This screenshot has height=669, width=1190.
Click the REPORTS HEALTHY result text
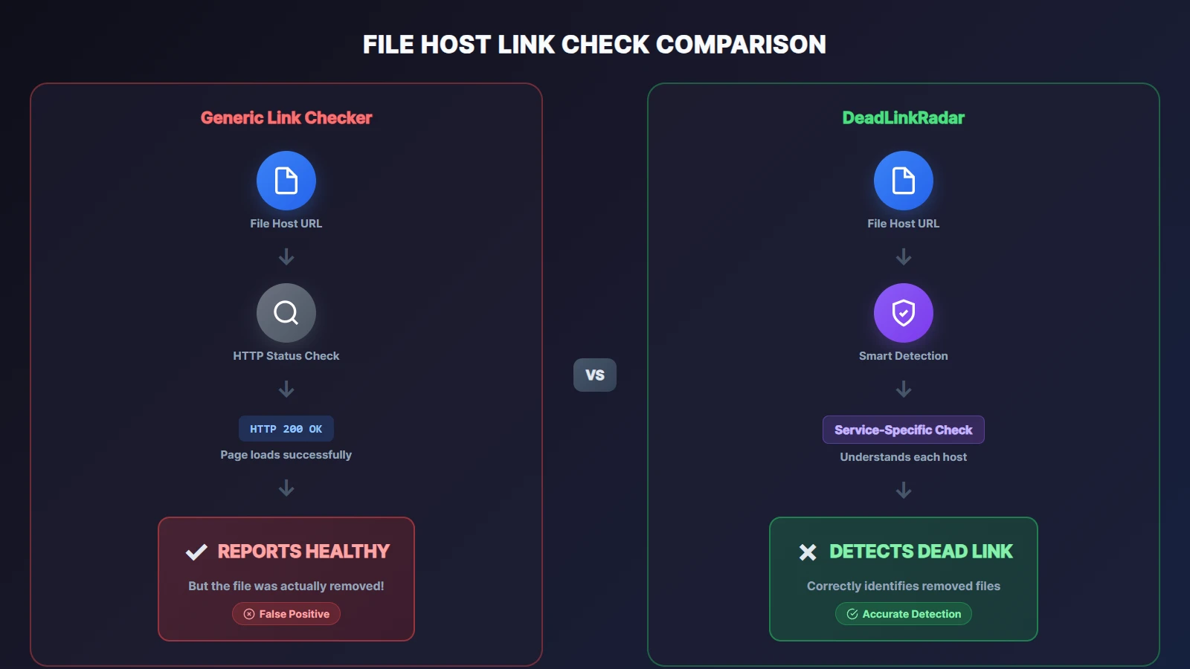(303, 552)
